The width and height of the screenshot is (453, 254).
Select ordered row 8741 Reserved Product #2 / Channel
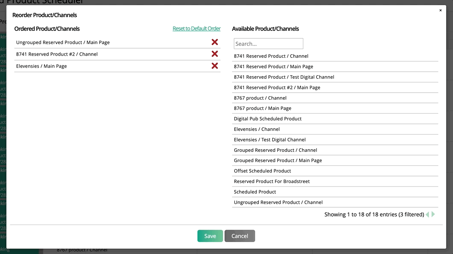pyautogui.click(x=57, y=54)
